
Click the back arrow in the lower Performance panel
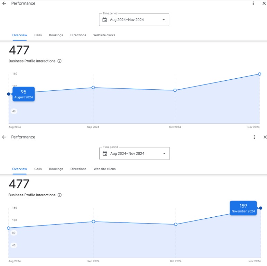coord(4,137)
